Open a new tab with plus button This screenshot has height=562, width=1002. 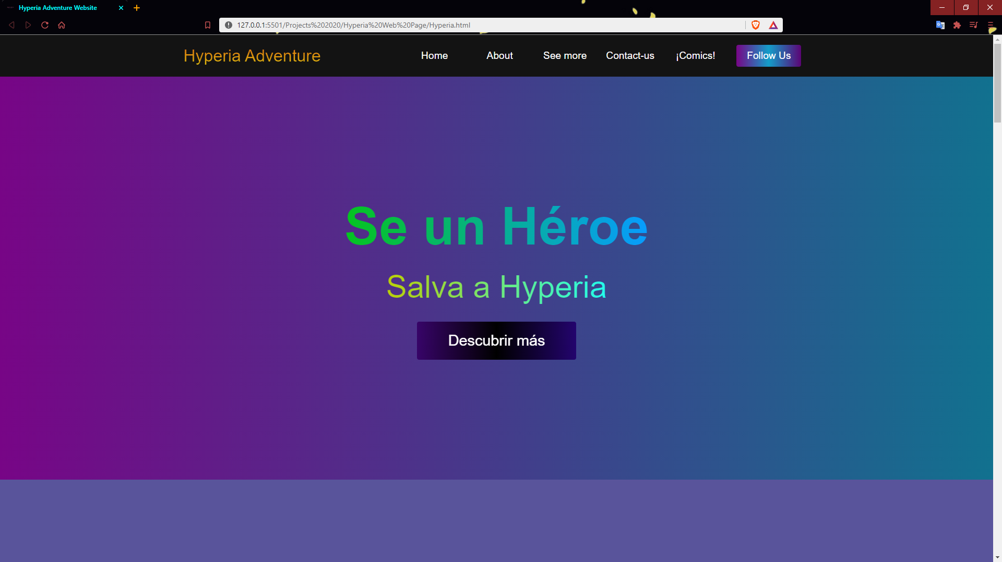click(x=137, y=8)
